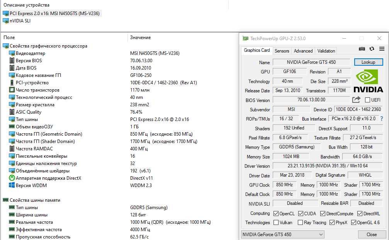The width and height of the screenshot is (389, 240).
Task: Click the Close button in GPU-Z
Action: pyautogui.click(x=372, y=235)
